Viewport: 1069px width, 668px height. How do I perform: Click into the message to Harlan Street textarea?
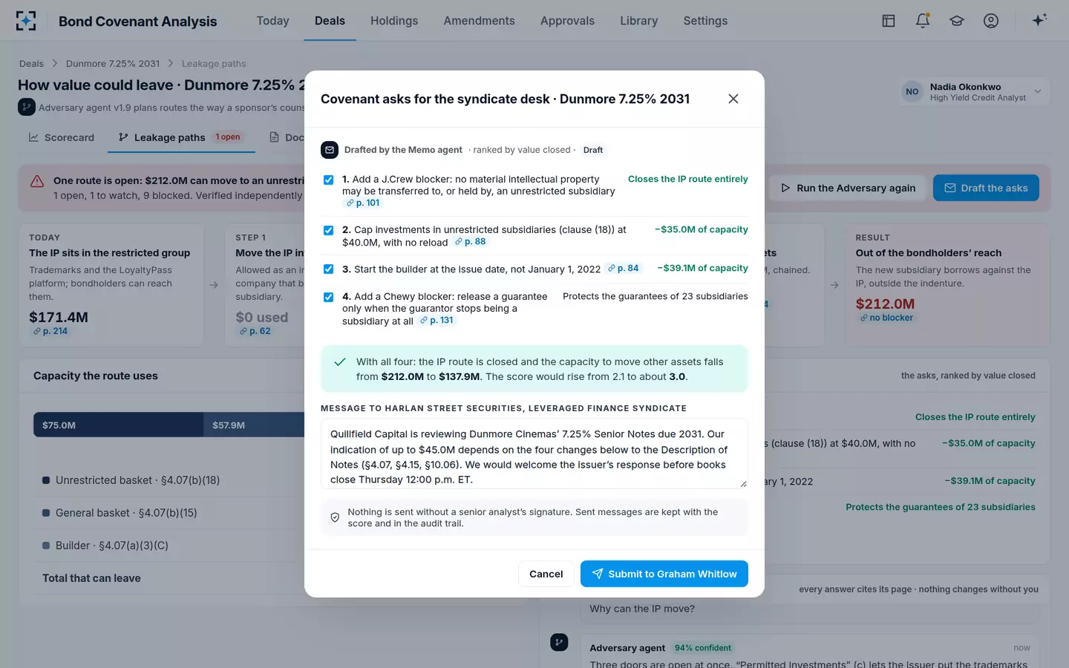point(534,453)
